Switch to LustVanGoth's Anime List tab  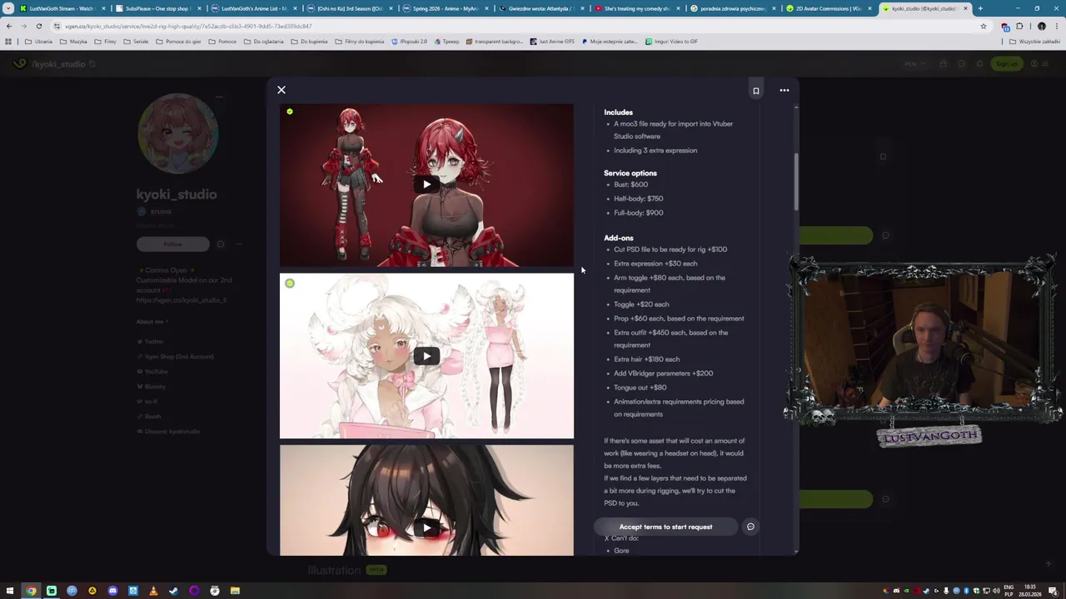point(252,8)
